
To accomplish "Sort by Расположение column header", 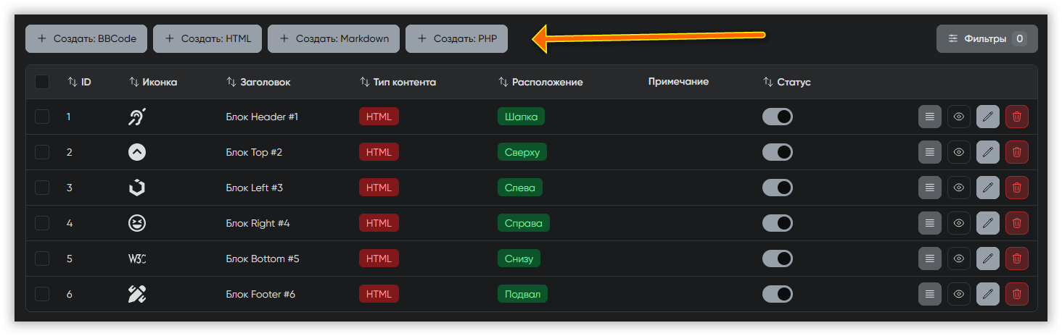I will (540, 83).
